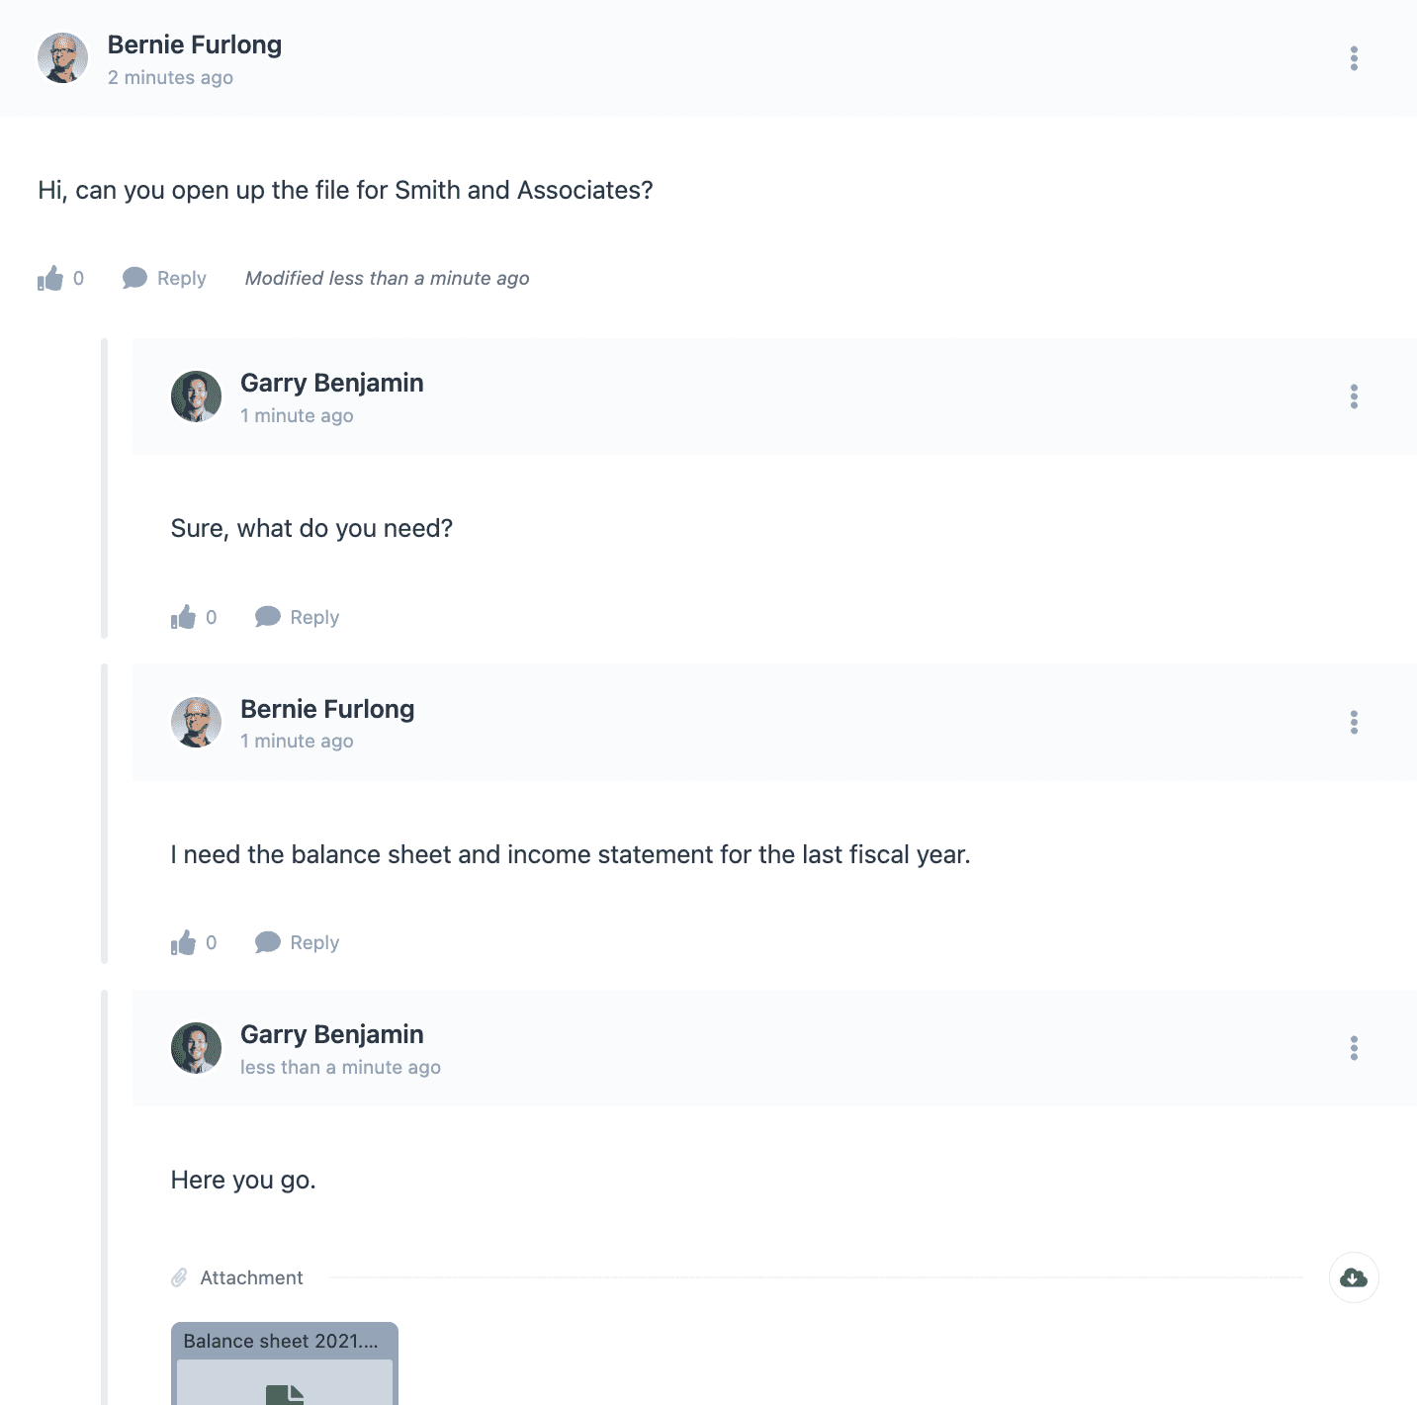Download attachments with the cloud icon
The height and width of the screenshot is (1405, 1417).
tap(1354, 1277)
